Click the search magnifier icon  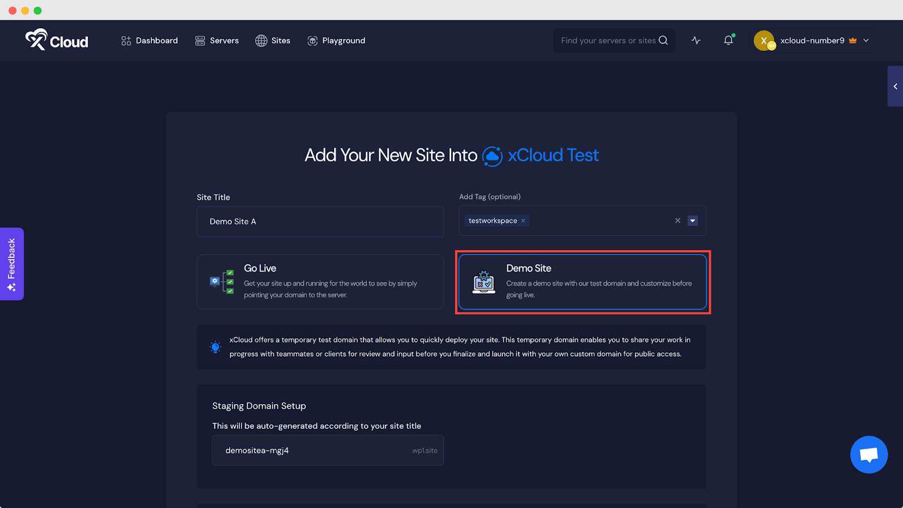(x=663, y=40)
